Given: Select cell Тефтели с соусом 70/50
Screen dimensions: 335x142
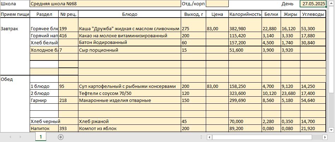Looking at the screenshot, I should point(130,93).
